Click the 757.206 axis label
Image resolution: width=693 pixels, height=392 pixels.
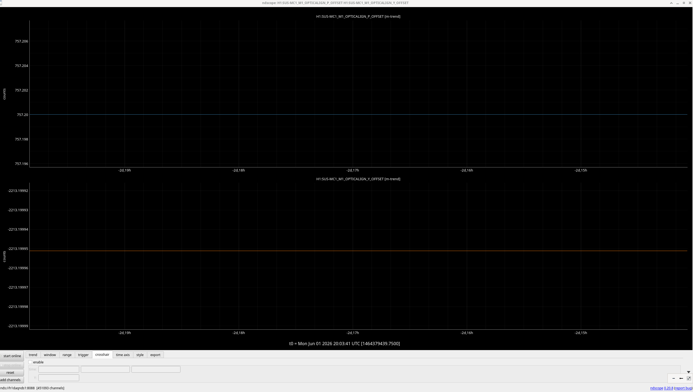point(22,41)
